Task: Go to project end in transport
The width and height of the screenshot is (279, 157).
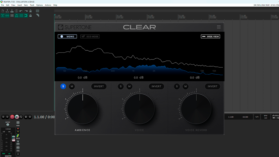Action: pos(7,117)
